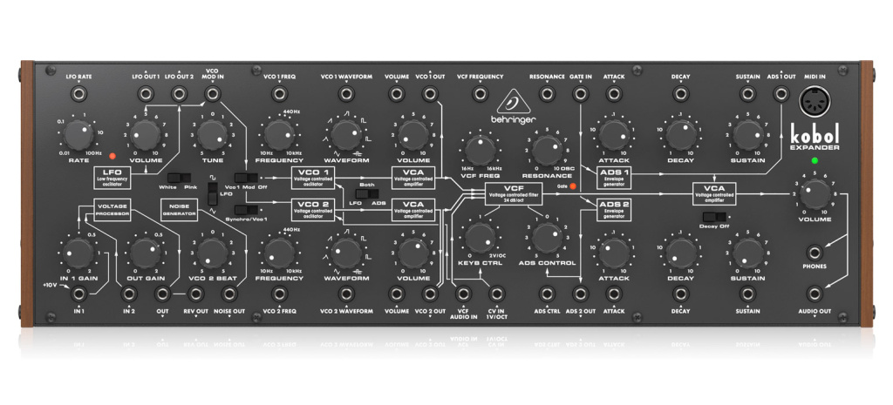Adjust the VCO 2 BEAT knob
Screen dimensions: 893x405
(x=213, y=253)
